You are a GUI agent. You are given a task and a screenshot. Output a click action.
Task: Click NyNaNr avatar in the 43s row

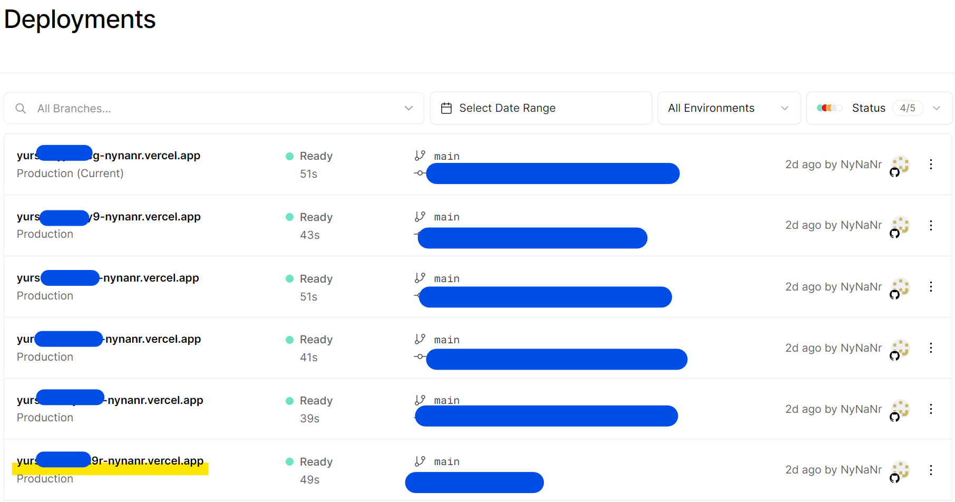click(900, 226)
